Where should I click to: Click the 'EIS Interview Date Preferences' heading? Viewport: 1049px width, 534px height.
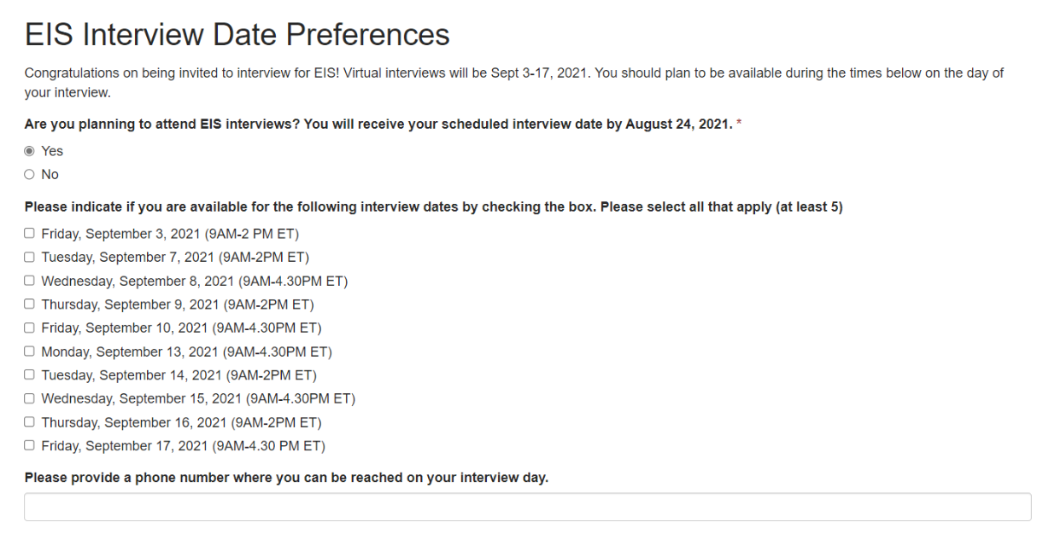point(237,35)
